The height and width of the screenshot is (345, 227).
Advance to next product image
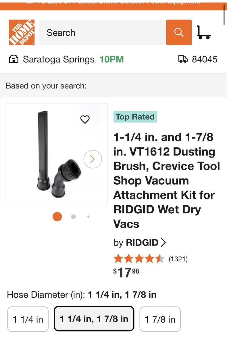(x=93, y=159)
